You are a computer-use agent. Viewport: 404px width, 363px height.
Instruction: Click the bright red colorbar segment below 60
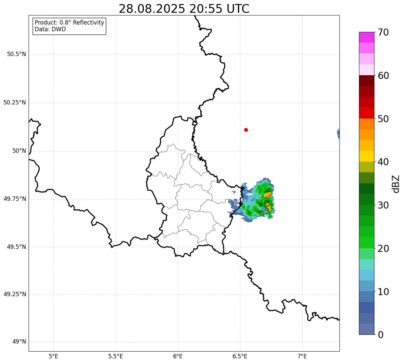(x=366, y=113)
